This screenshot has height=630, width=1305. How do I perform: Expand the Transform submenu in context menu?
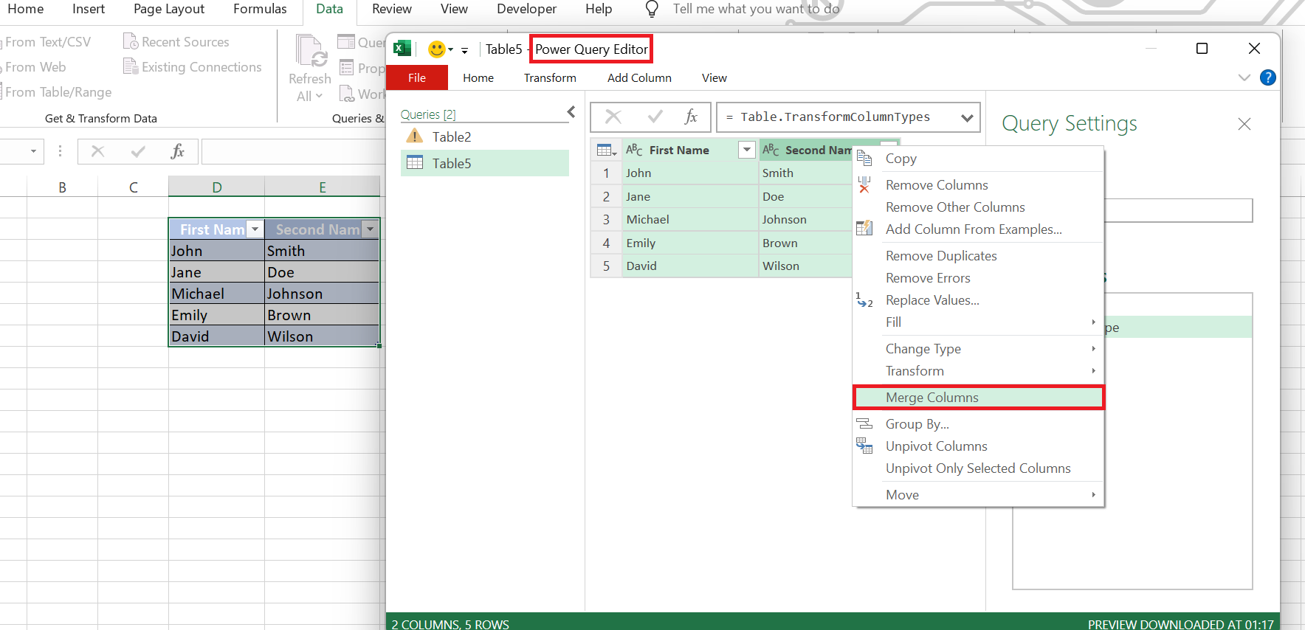pos(1094,370)
